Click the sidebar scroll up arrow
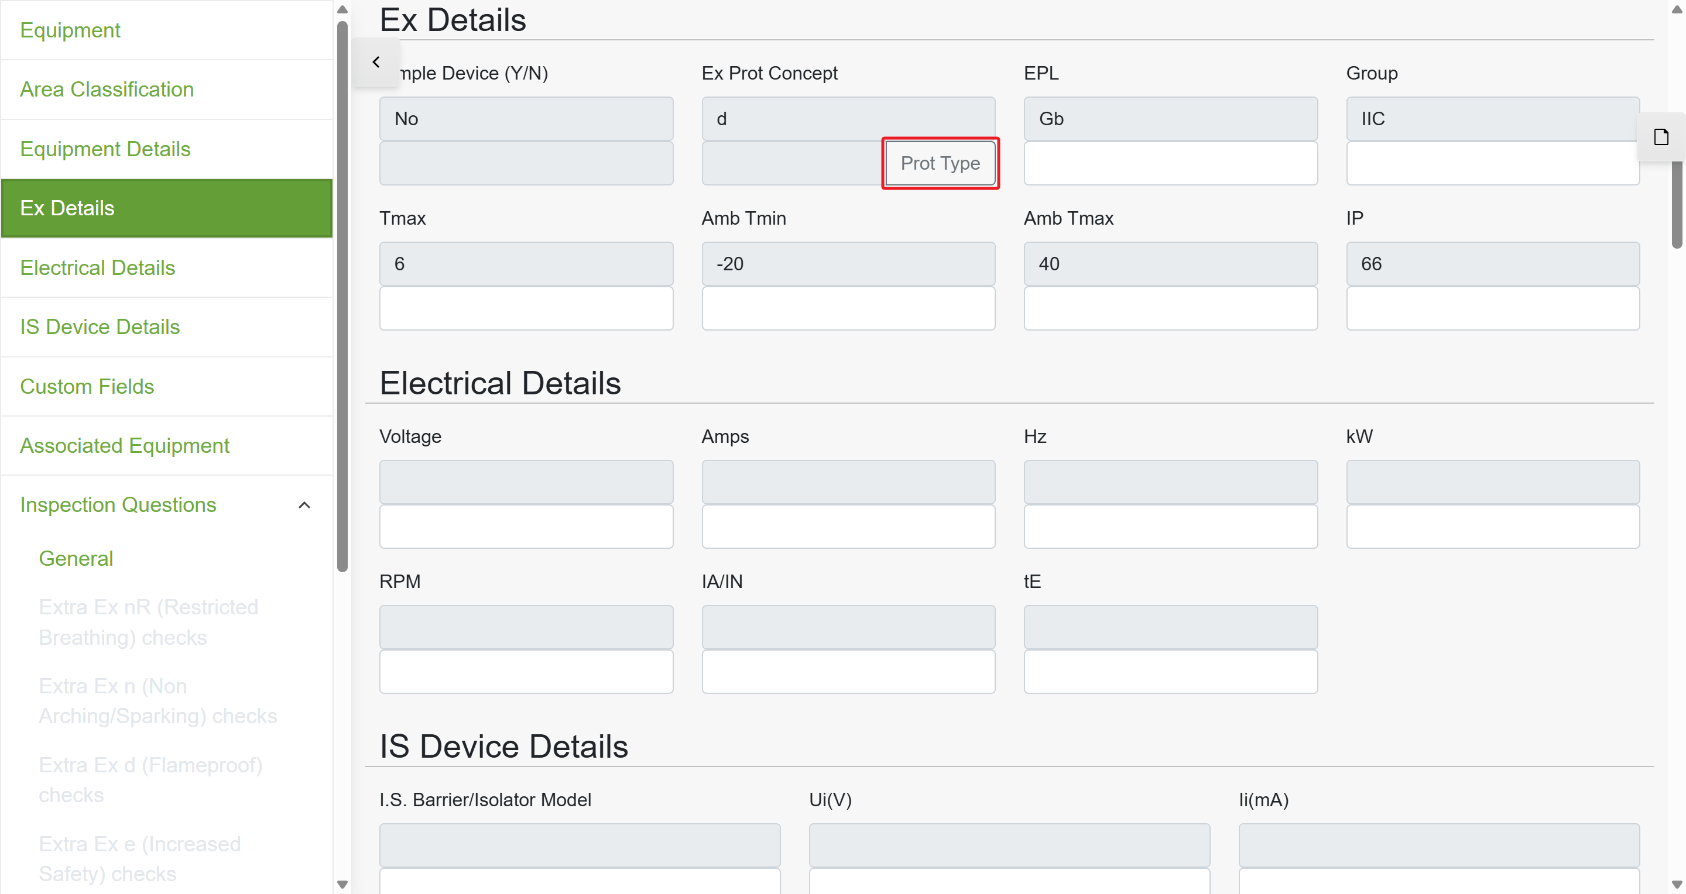Viewport: 1686px width, 894px height. [342, 9]
